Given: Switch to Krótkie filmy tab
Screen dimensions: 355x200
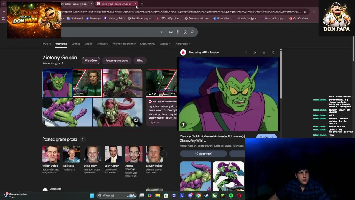Looking at the screenshot, I should pos(148,44).
